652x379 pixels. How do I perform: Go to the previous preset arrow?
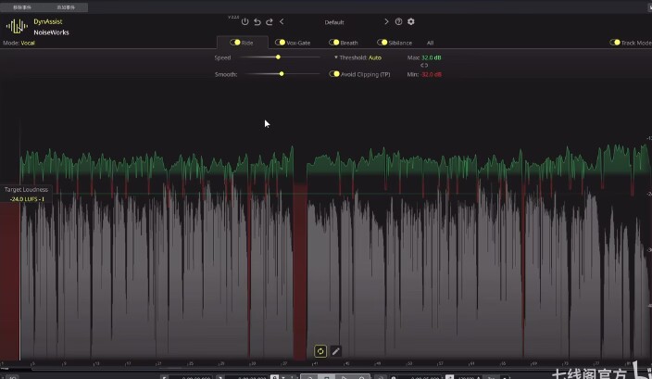click(x=282, y=21)
